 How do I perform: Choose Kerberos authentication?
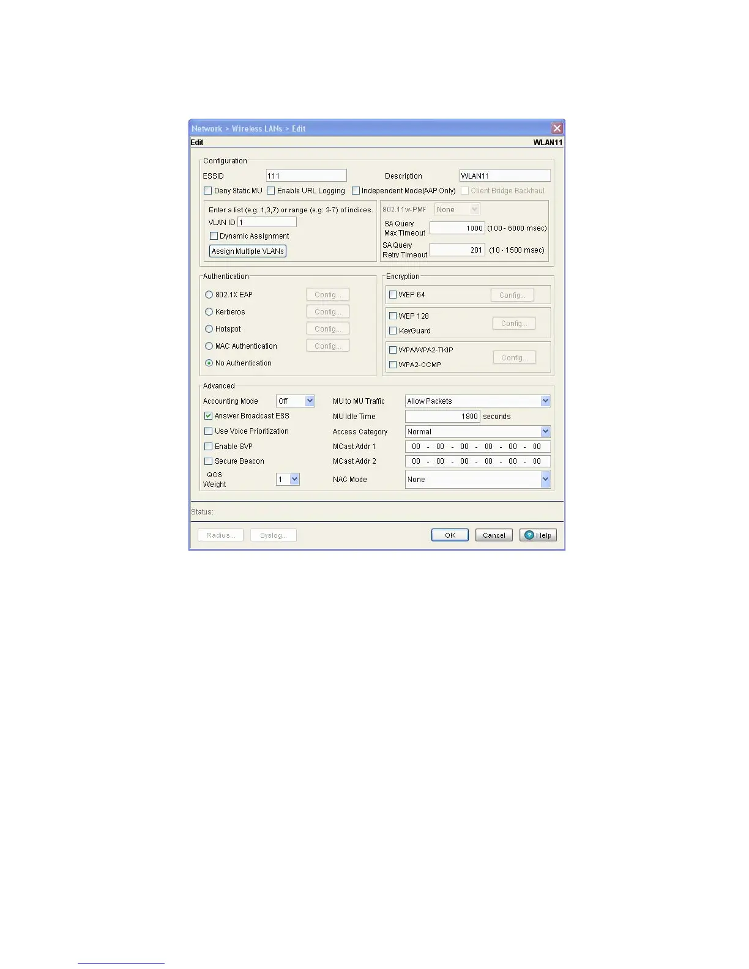click(x=209, y=312)
